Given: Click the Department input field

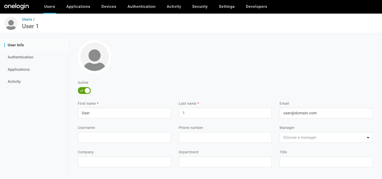Looking at the screenshot, I should (x=225, y=162).
